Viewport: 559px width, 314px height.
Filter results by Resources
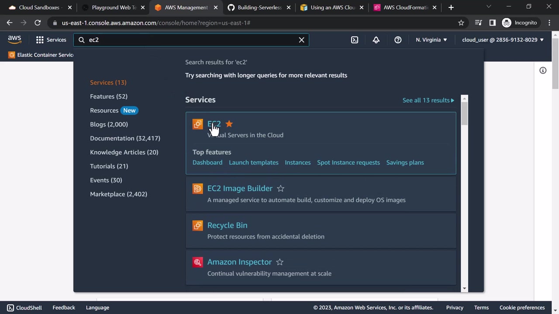tap(104, 110)
